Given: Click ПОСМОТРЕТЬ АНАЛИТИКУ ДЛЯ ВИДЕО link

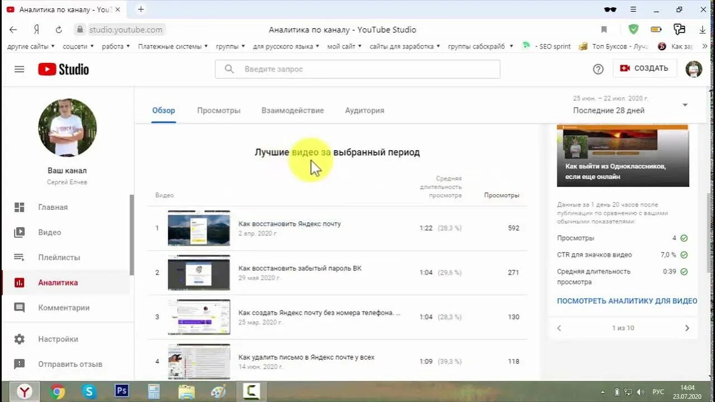Looking at the screenshot, I should click(x=627, y=301).
